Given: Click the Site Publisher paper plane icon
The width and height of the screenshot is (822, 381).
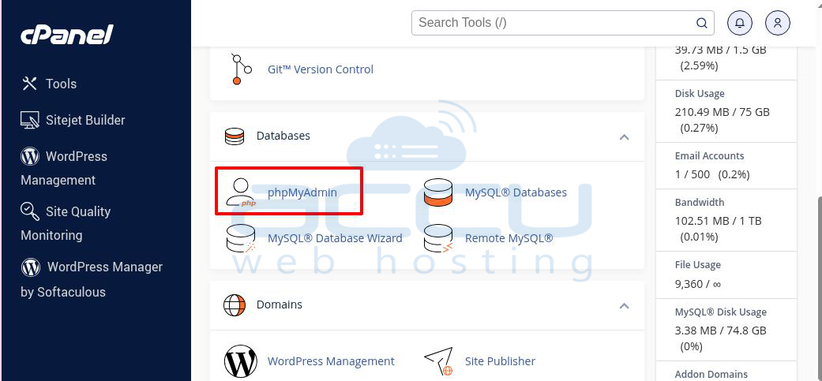Looking at the screenshot, I should pos(438,361).
